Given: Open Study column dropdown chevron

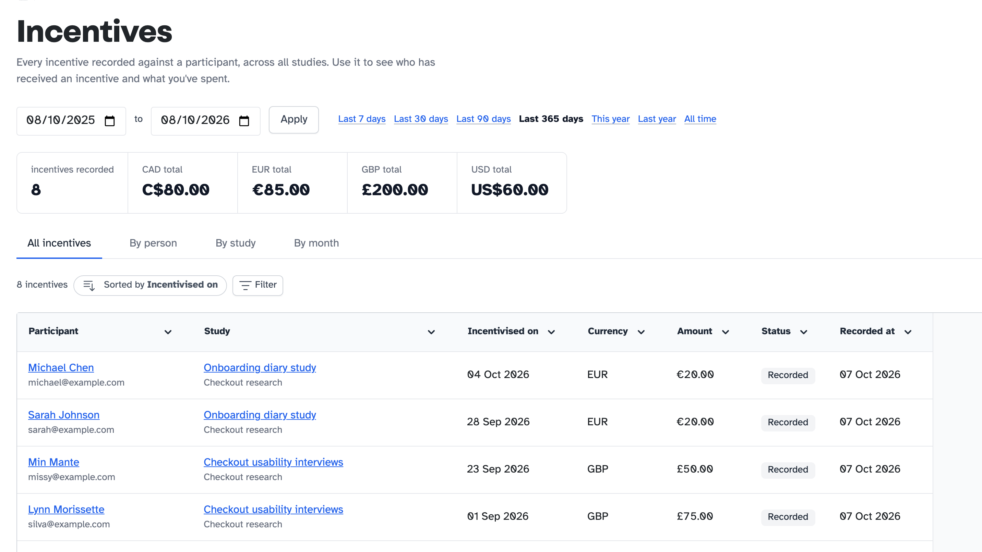Looking at the screenshot, I should pyautogui.click(x=431, y=332).
